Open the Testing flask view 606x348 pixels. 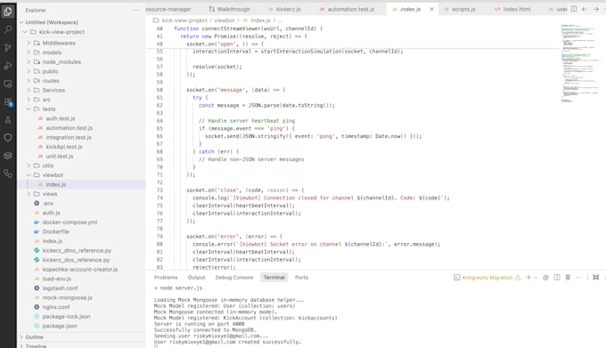[x=8, y=120]
